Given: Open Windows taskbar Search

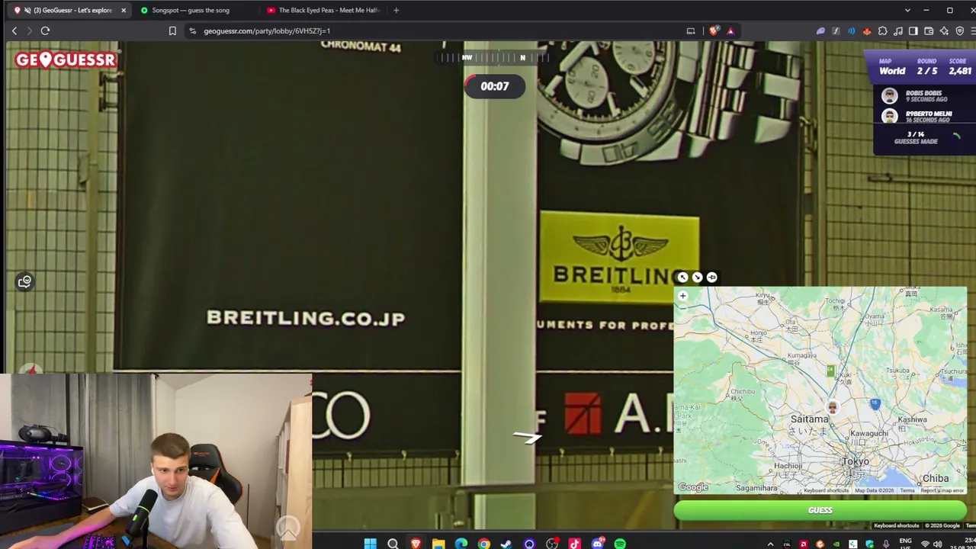Looking at the screenshot, I should click(x=393, y=544).
